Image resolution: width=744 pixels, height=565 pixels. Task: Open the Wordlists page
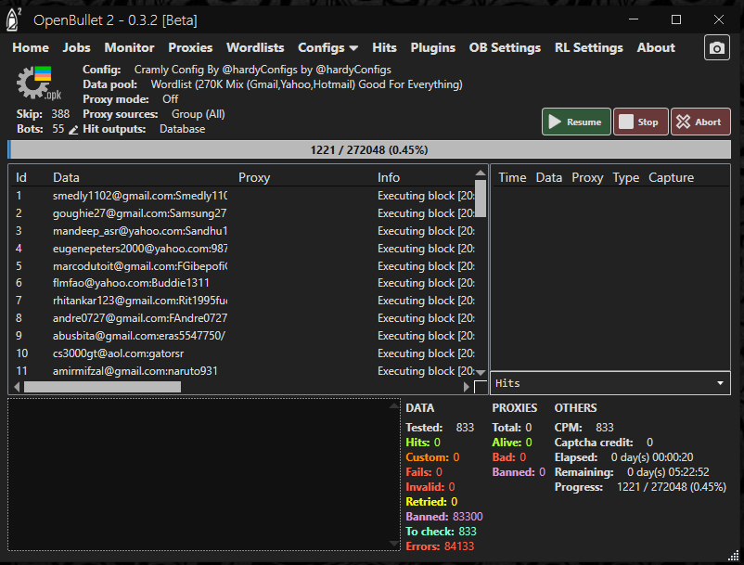coord(255,48)
